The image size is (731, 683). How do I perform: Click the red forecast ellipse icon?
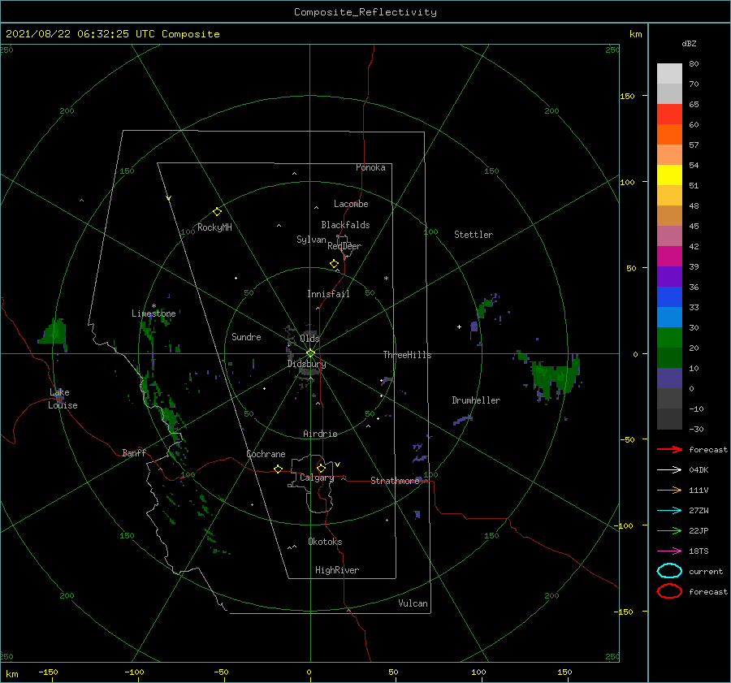click(669, 591)
